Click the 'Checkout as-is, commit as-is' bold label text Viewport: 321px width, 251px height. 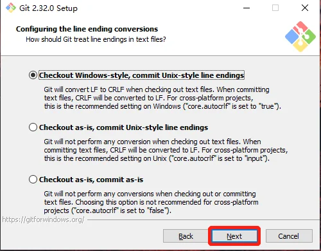pyautogui.click(x=91, y=180)
